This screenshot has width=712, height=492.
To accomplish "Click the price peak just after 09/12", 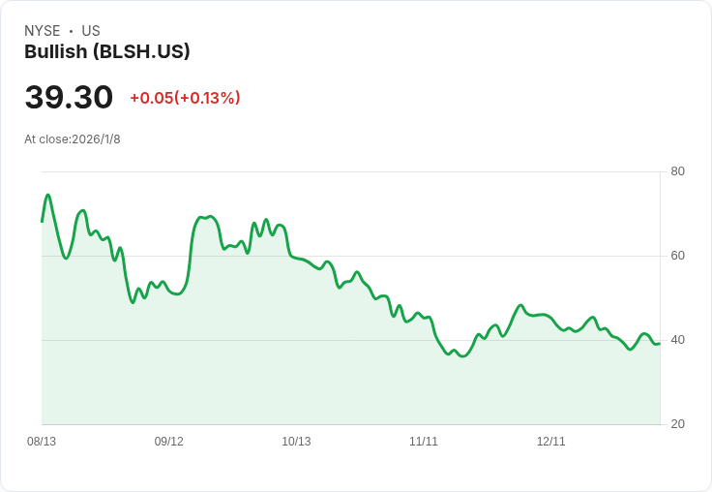I will pos(209,216).
